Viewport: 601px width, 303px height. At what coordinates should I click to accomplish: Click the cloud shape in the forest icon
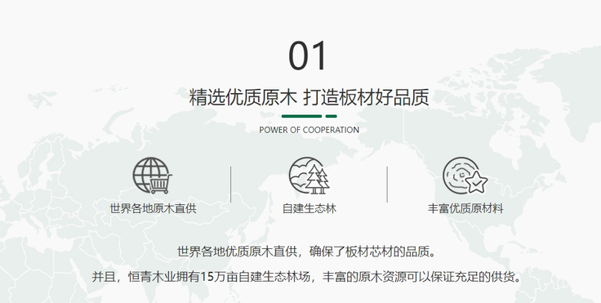[297, 178]
